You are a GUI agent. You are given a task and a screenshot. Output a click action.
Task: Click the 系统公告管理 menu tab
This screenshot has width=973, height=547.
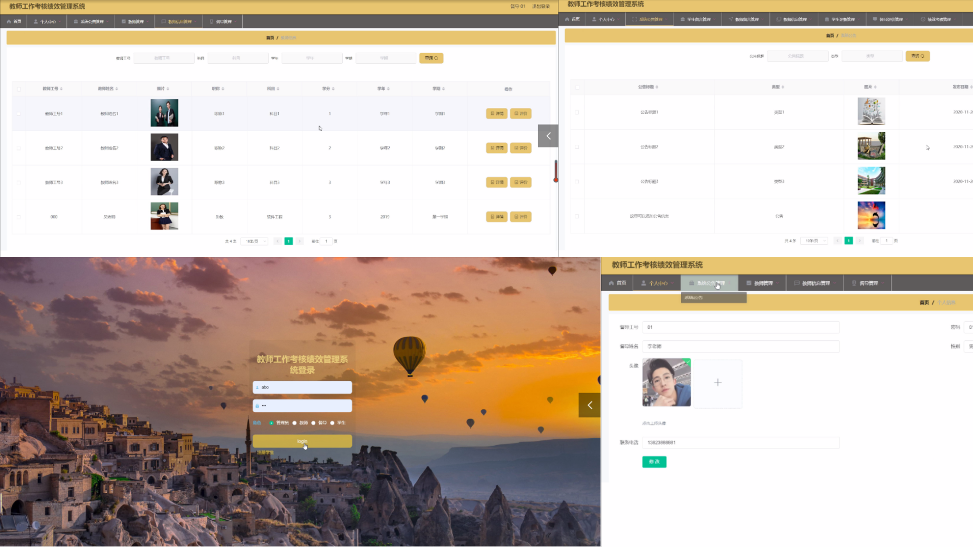tap(92, 21)
